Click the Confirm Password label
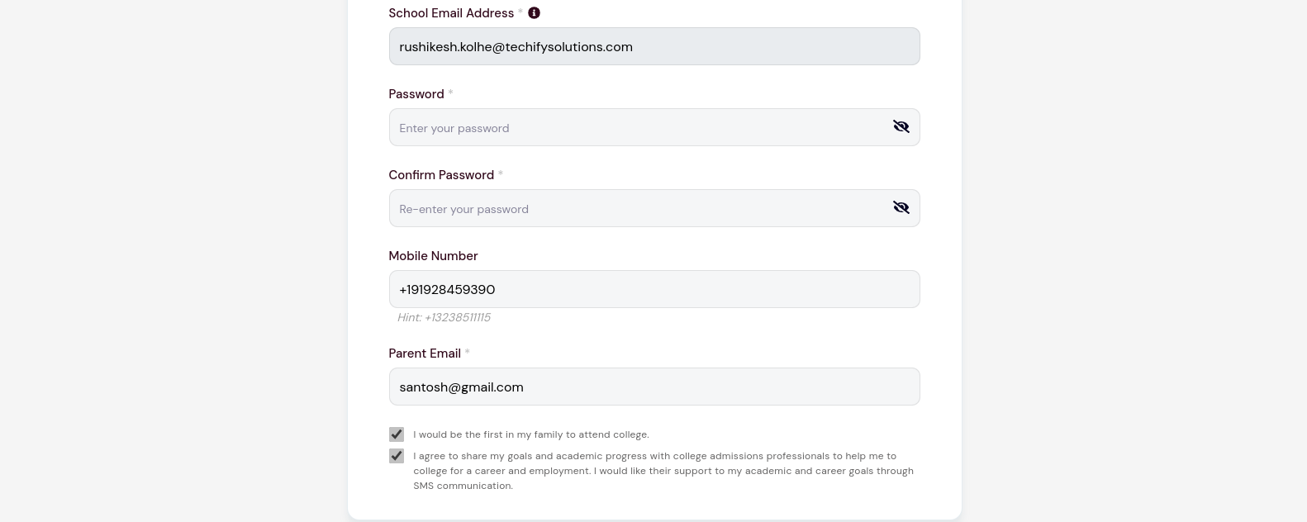The height and width of the screenshot is (522, 1307). (441, 175)
